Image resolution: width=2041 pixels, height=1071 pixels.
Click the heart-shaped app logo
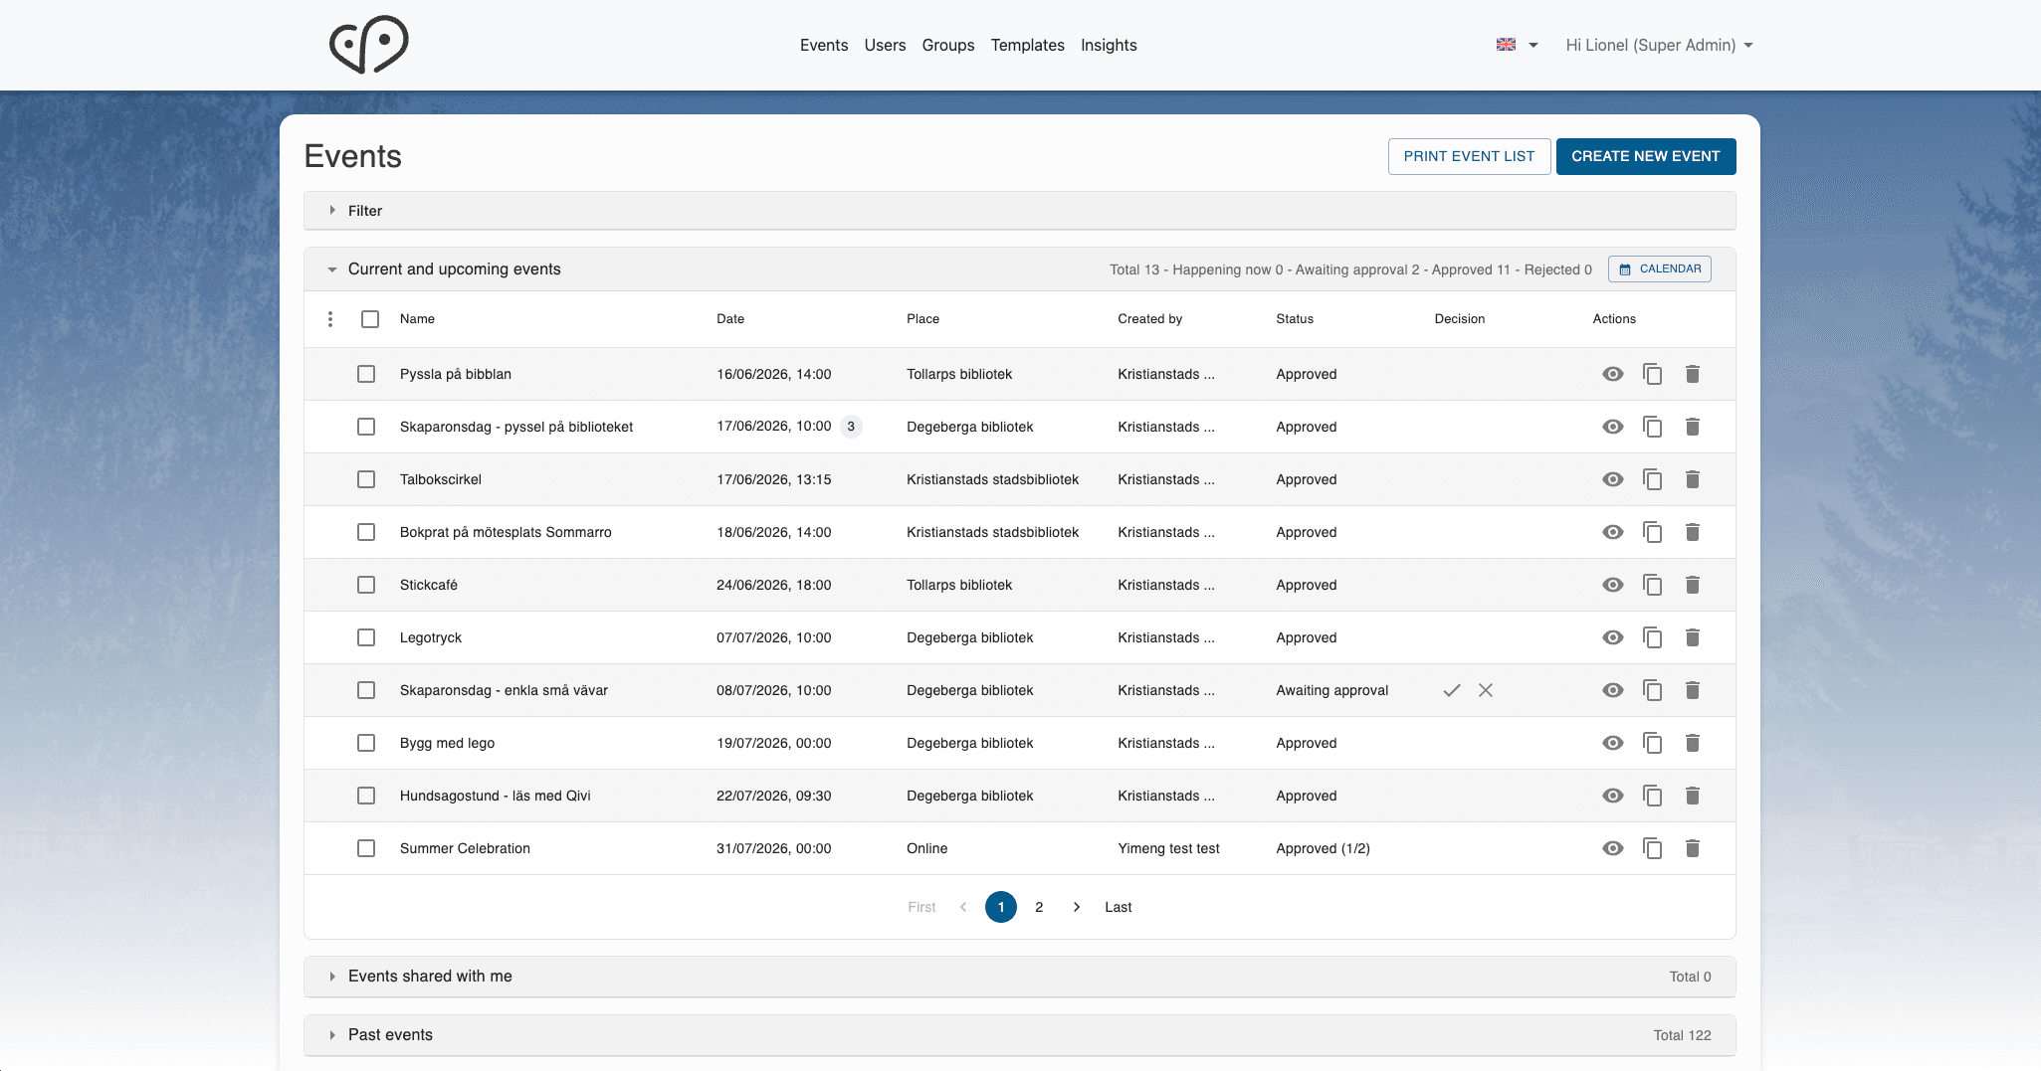368,45
